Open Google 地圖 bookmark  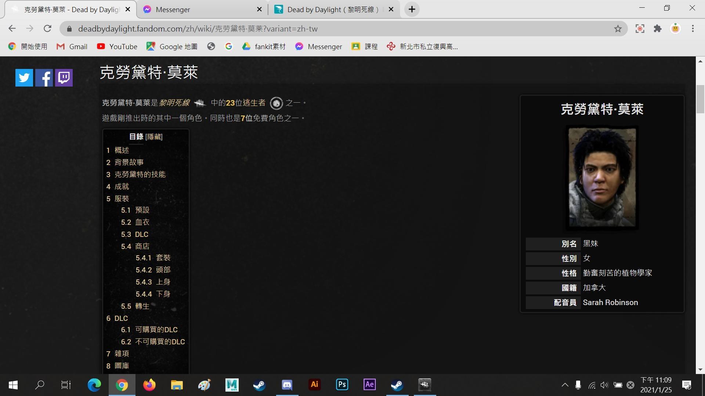172,47
